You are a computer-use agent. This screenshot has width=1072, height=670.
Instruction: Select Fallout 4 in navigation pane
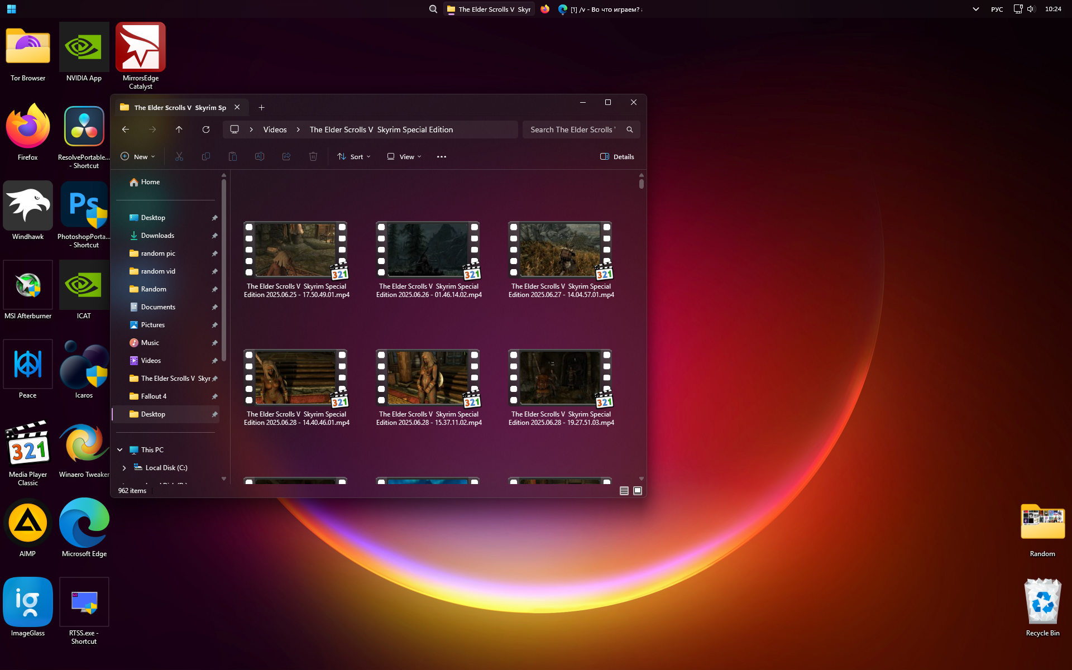pyautogui.click(x=154, y=396)
